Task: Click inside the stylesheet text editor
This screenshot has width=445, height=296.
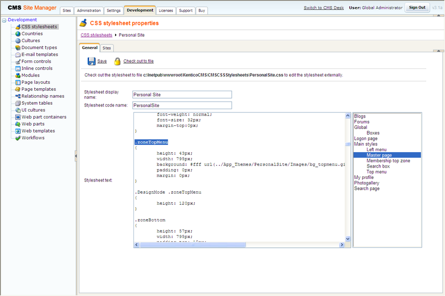Action: click(x=240, y=177)
